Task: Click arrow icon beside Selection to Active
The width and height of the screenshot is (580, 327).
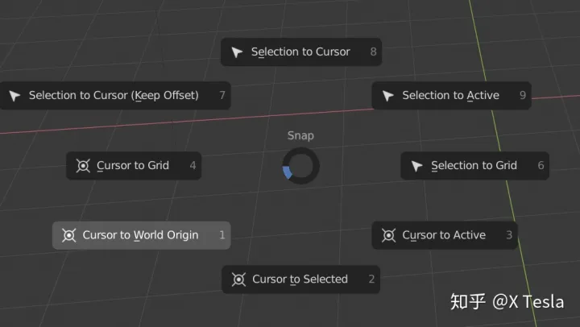Action: (387, 96)
